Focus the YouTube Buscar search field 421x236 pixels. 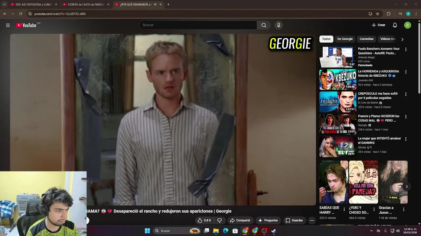pyautogui.click(x=198, y=25)
